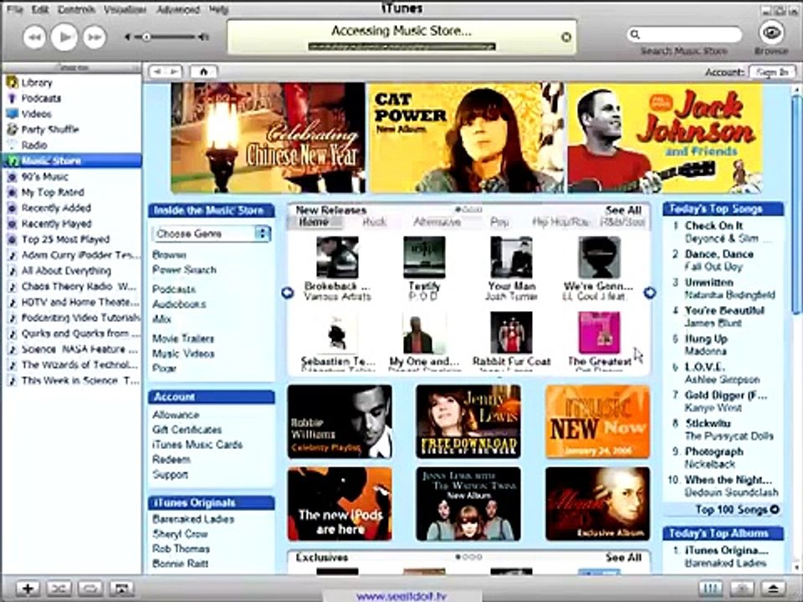Viewport: 803px width, 602px height.
Task: Click the Power Search link
Action: click(x=184, y=270)
